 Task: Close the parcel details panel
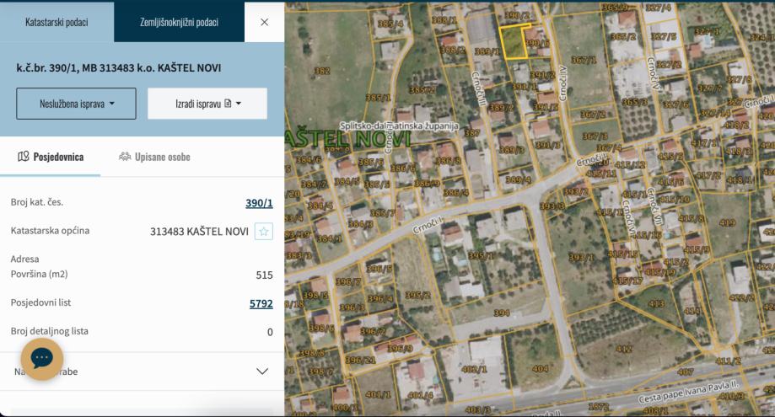click(x=265, y=22)
